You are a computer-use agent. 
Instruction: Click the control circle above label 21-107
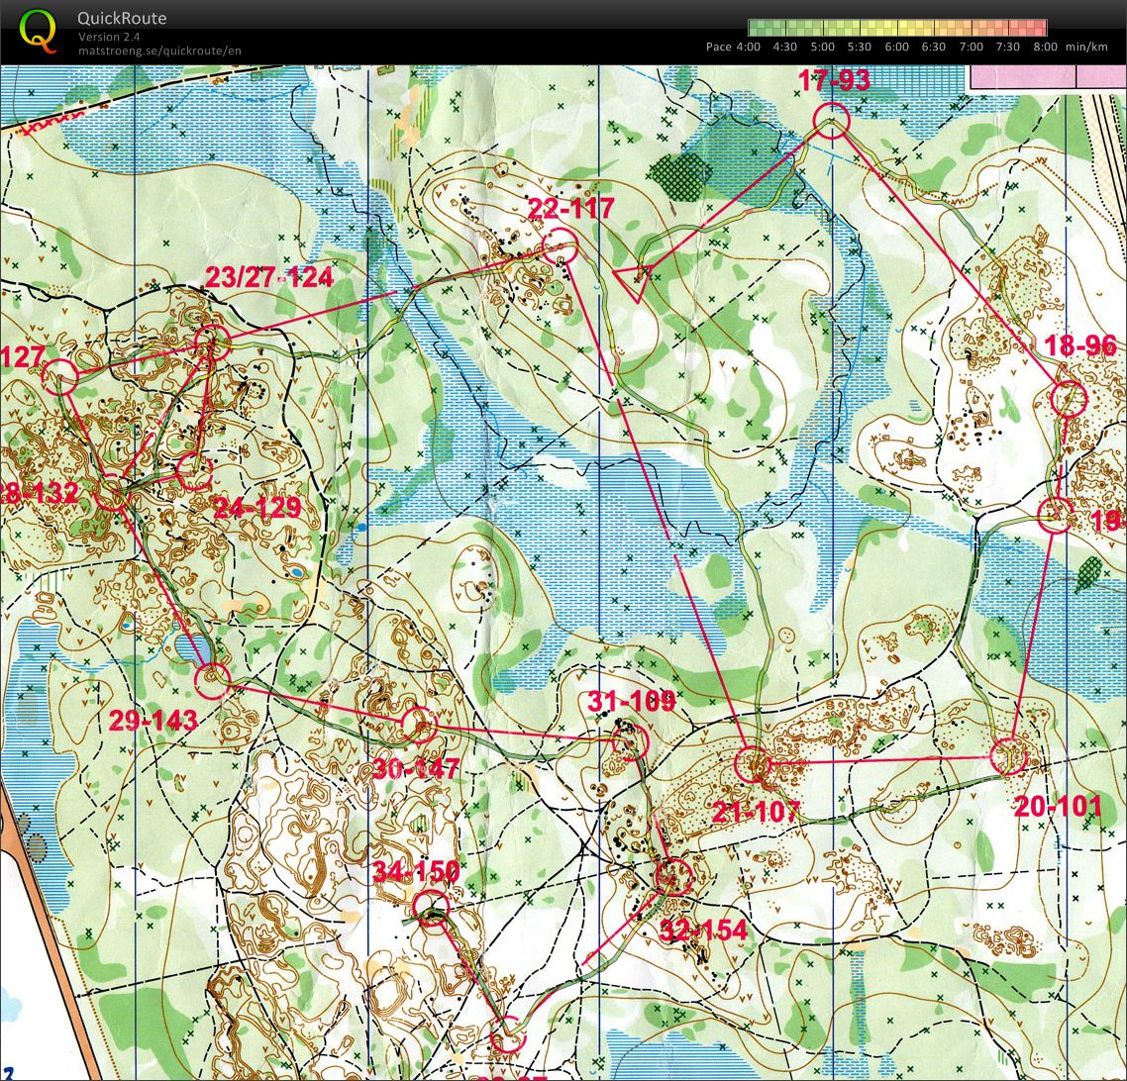point(753,764)
